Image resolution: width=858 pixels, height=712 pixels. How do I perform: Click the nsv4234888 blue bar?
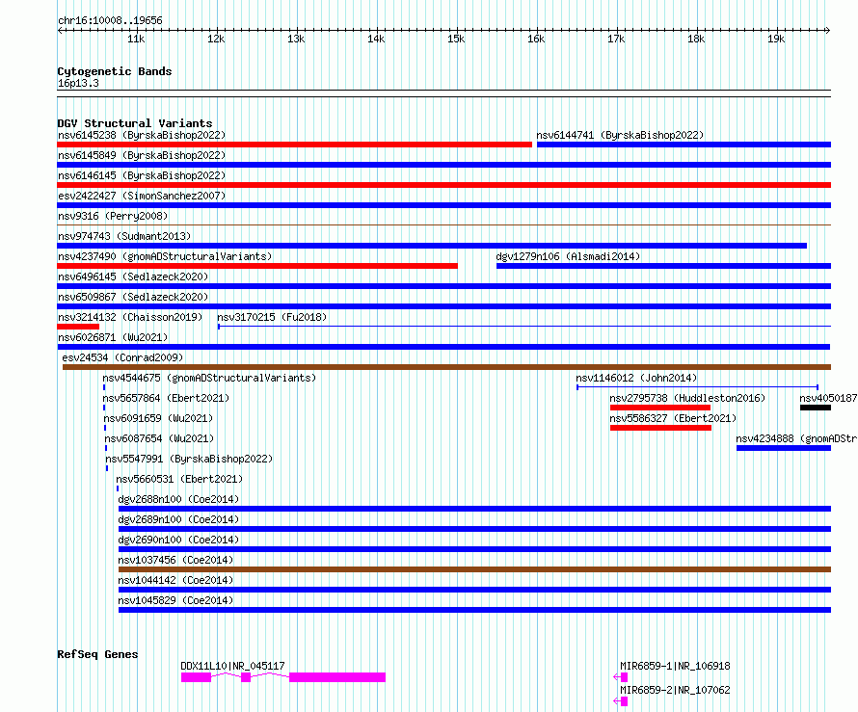784,448
